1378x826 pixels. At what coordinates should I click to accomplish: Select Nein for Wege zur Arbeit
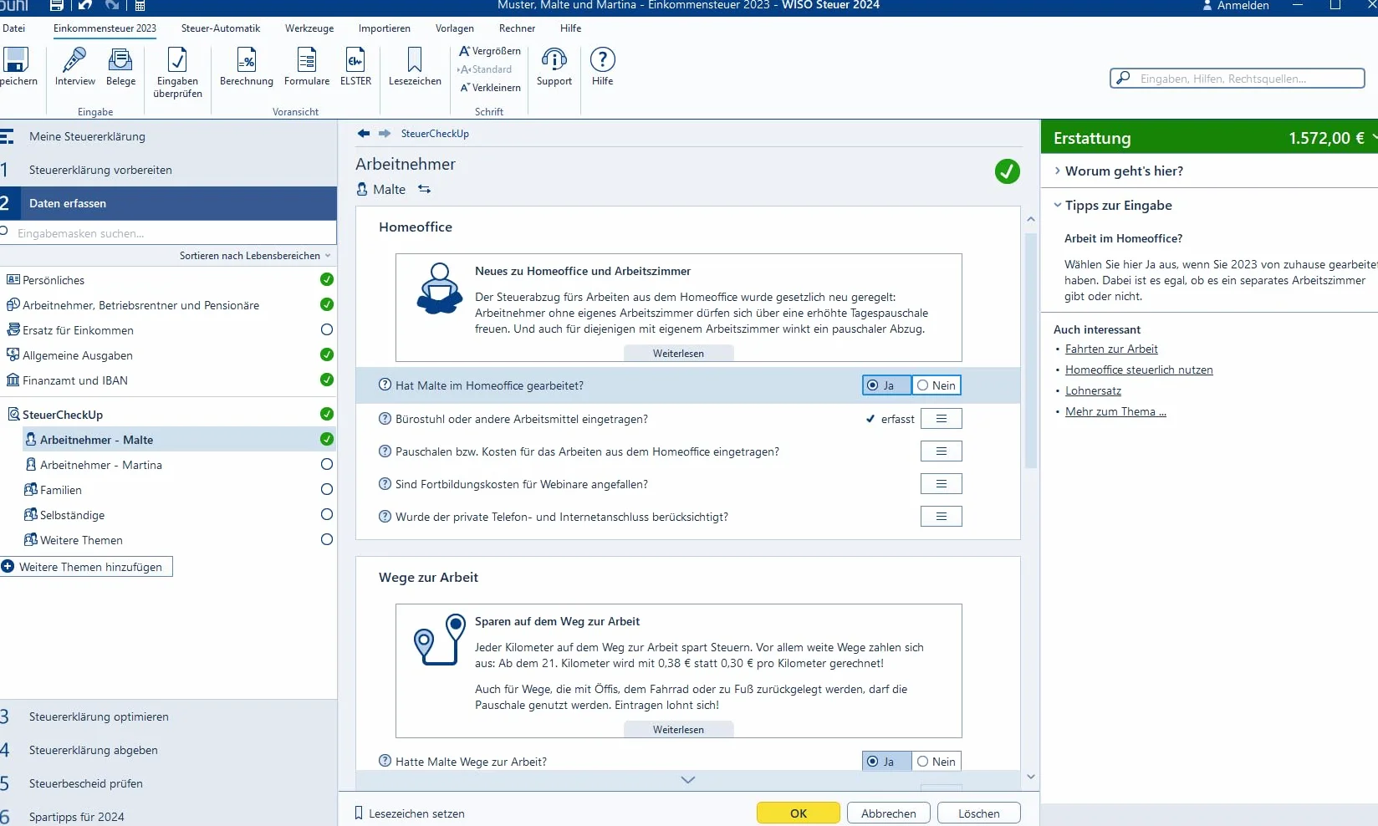(x=937, y=762)
